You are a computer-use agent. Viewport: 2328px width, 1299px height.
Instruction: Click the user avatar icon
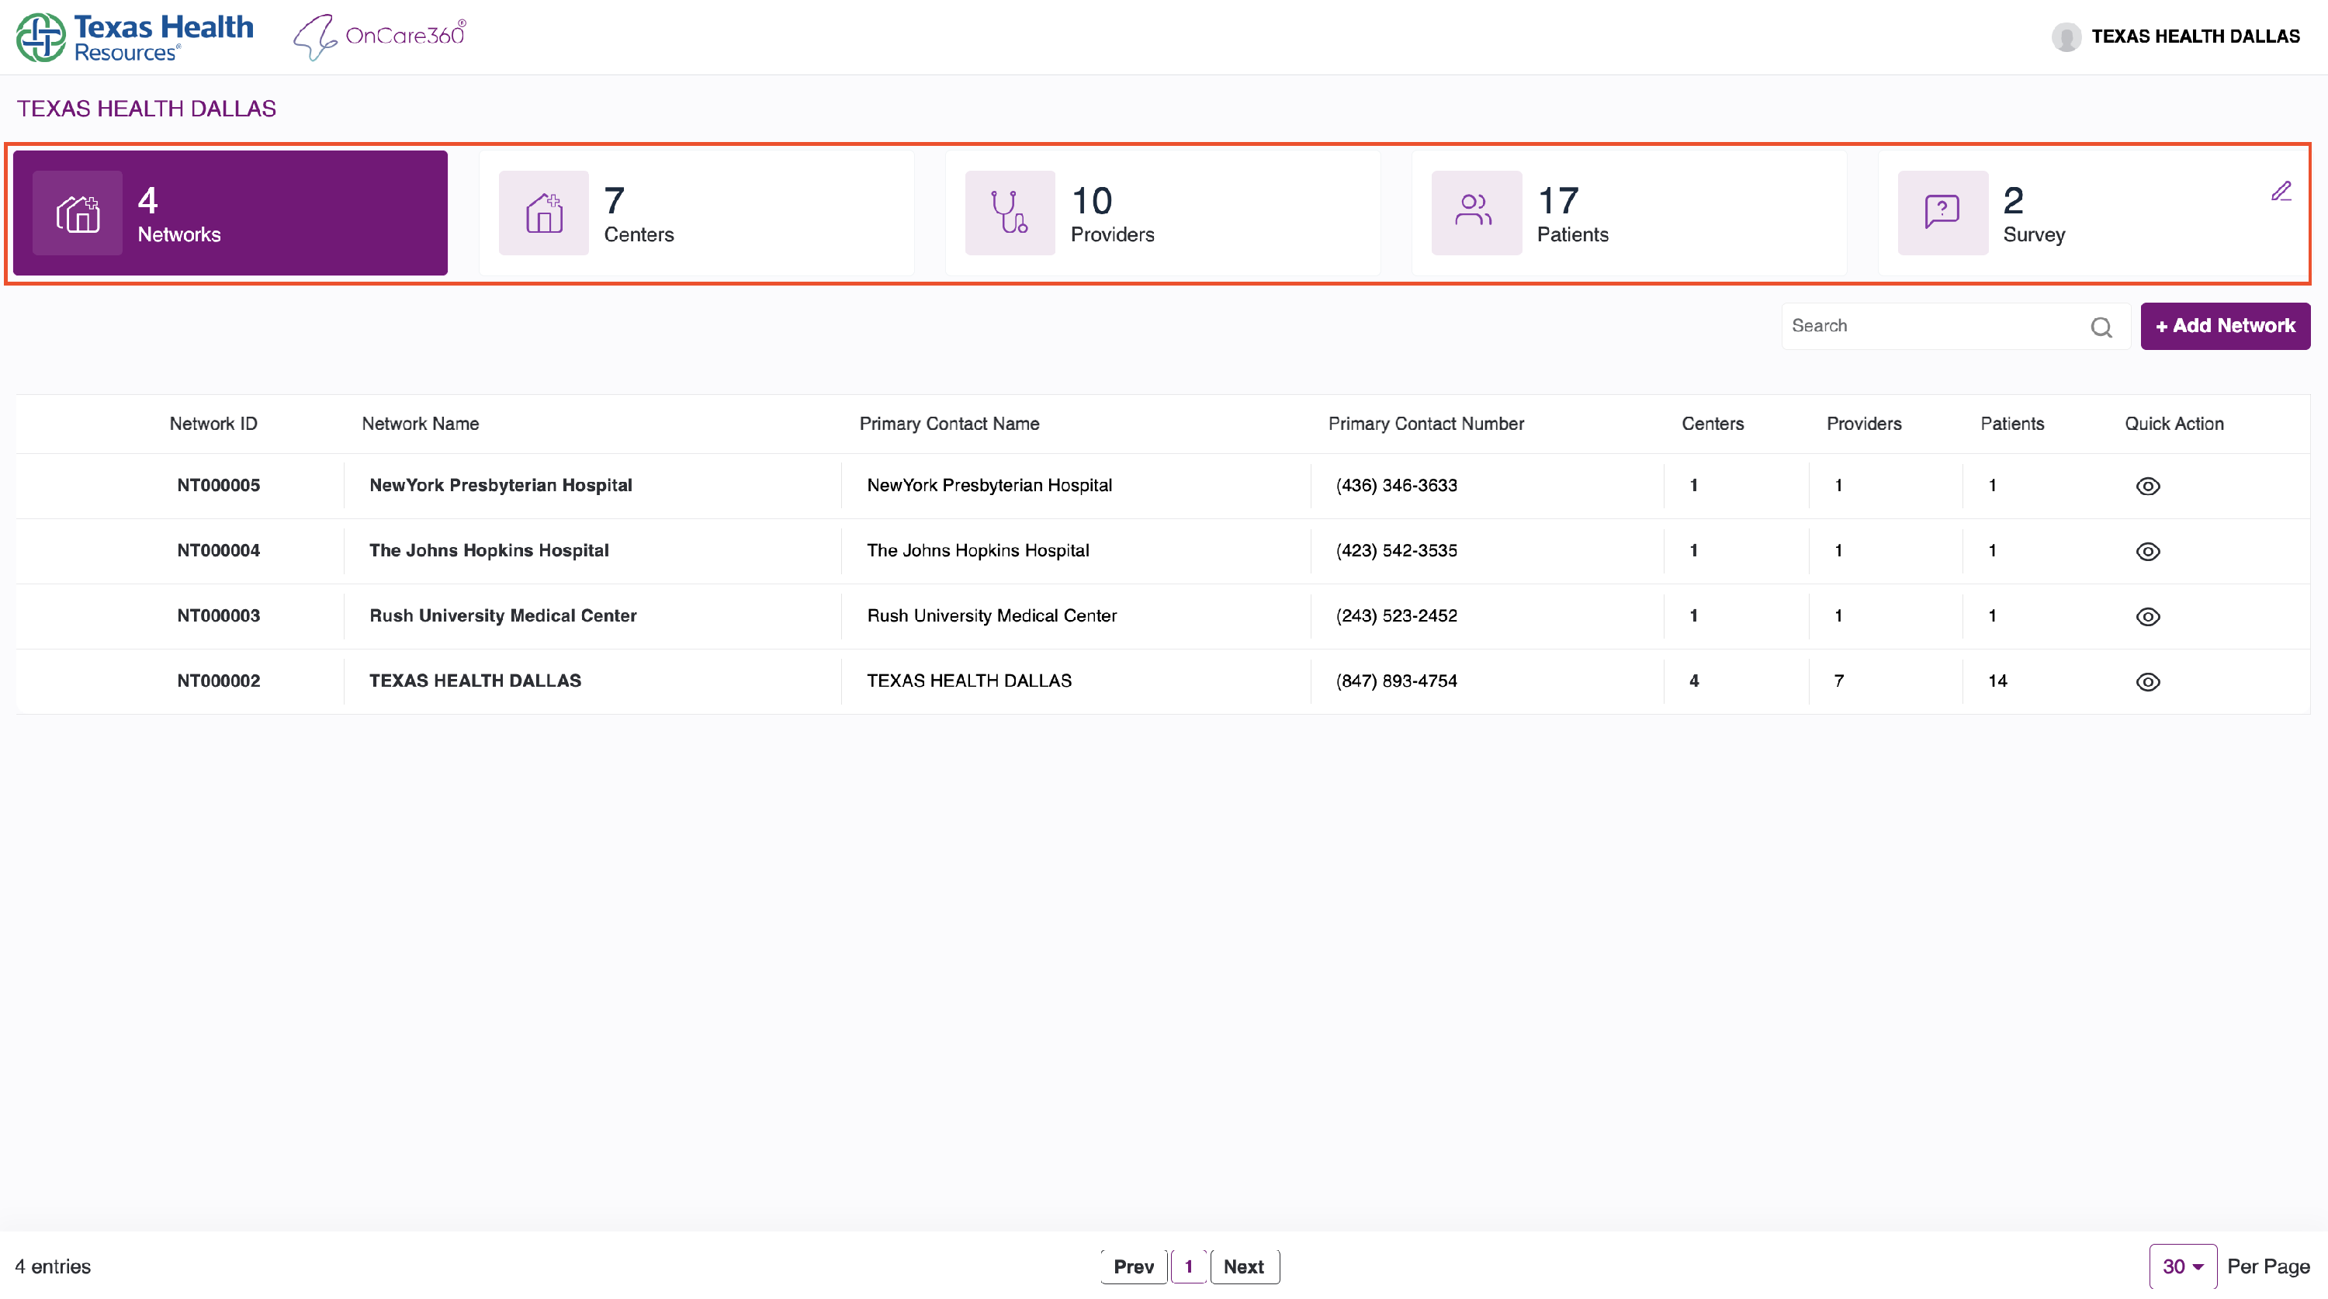pyautogui.click(x=2066, y=36)
